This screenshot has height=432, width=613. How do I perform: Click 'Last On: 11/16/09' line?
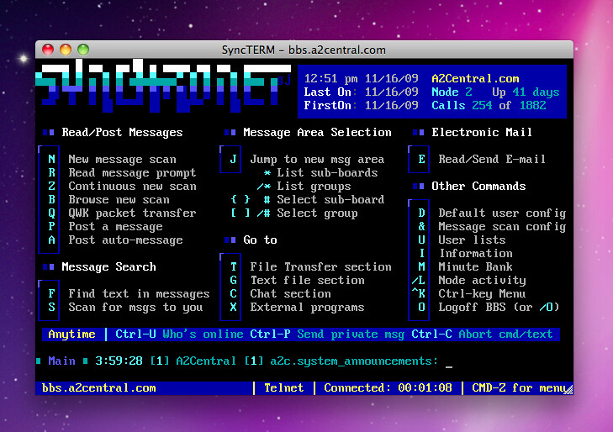tap(361, 92)
